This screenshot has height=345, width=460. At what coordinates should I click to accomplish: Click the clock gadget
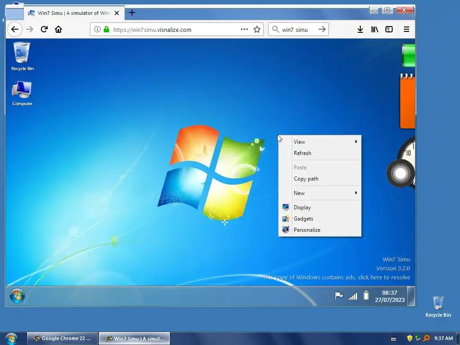pyautogui.click(x=409, y=150)
